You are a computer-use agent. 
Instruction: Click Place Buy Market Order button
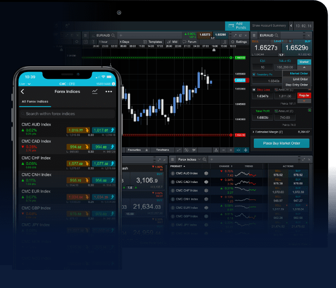(x=281, y=143)
